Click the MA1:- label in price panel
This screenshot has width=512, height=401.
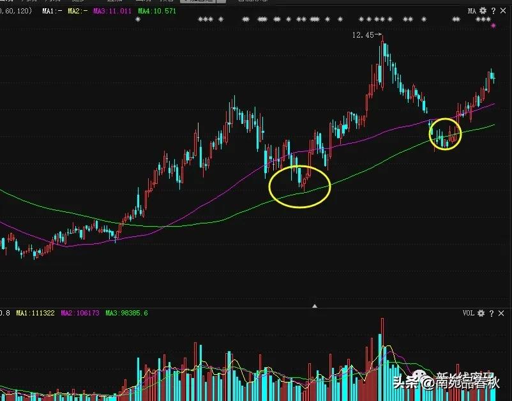pyautogui.click(x=52, y=11)
